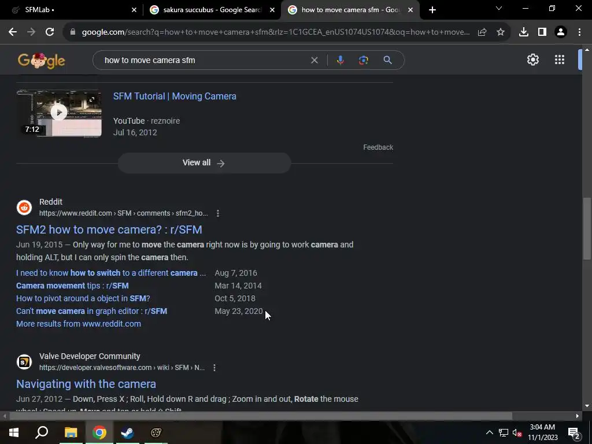Start voice search with microphone icon

340,60
